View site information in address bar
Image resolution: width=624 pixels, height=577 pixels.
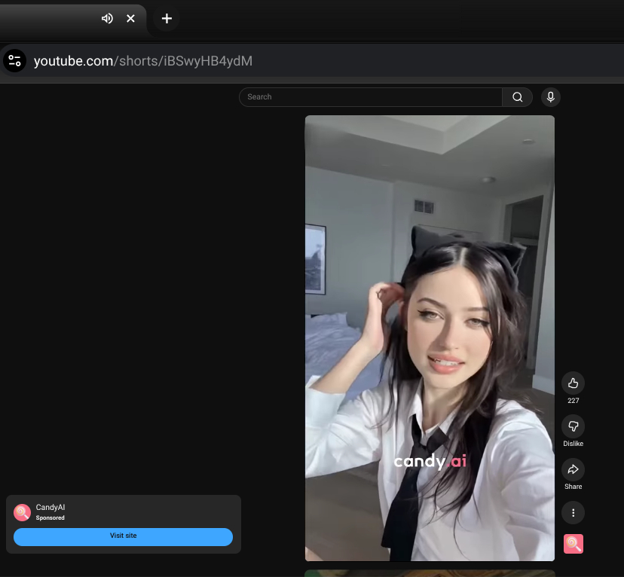click(x=14, y=61)
